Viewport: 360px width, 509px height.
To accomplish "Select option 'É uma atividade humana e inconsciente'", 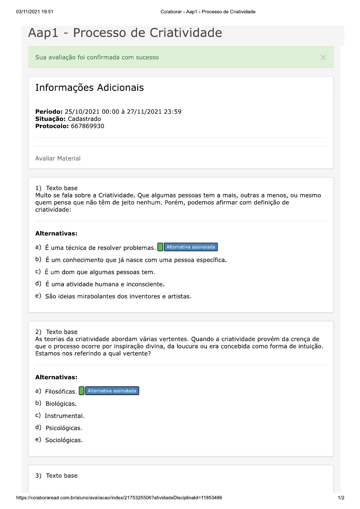I will (105, 284).
